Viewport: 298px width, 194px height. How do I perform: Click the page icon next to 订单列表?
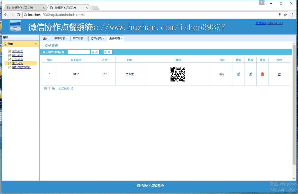tap(10, 59)
